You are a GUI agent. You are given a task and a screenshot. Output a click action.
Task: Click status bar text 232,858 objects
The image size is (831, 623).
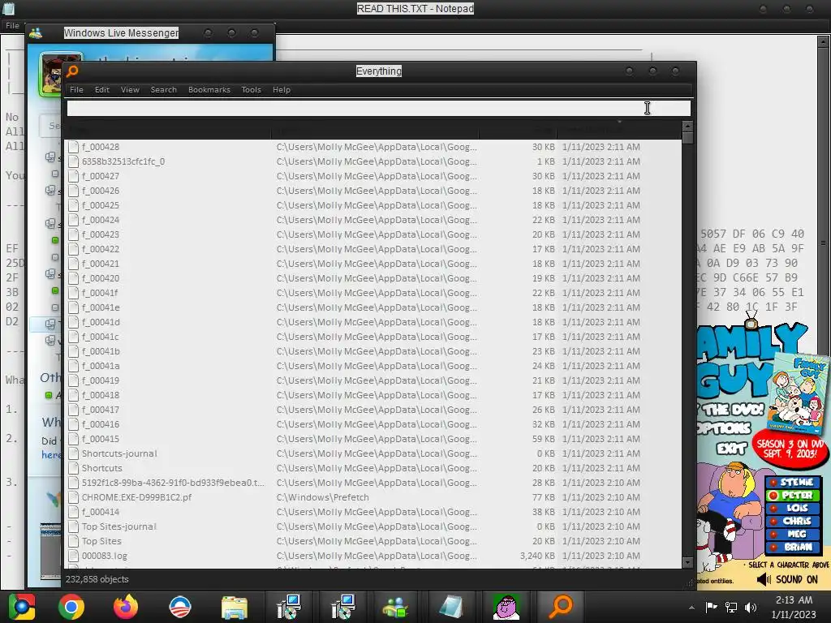pyautogui.click(x=97, y=579)
